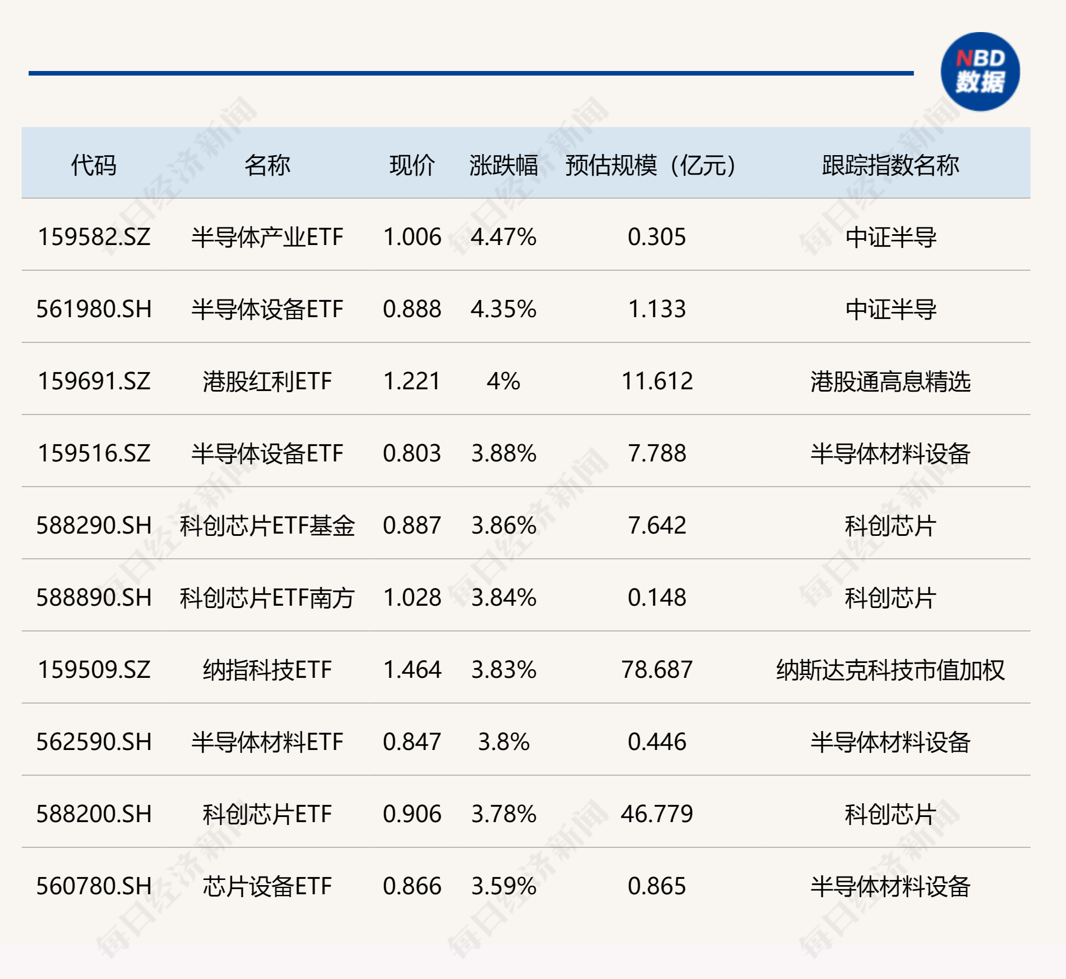Click the name 港股红利ETF

pos(267,381)
